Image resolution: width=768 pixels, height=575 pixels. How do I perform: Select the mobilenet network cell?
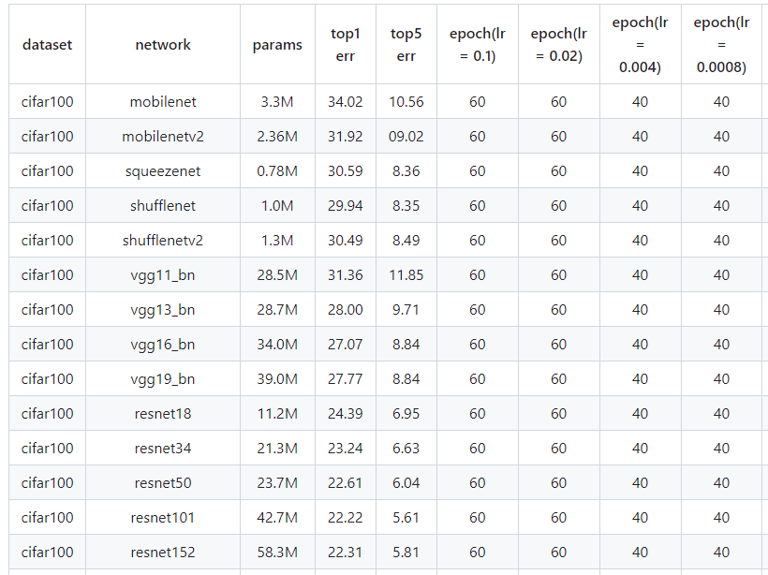(x=163, y=101)
